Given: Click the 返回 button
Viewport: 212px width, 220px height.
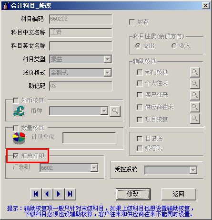Looking at the screenshot, I should coord(179,194).
